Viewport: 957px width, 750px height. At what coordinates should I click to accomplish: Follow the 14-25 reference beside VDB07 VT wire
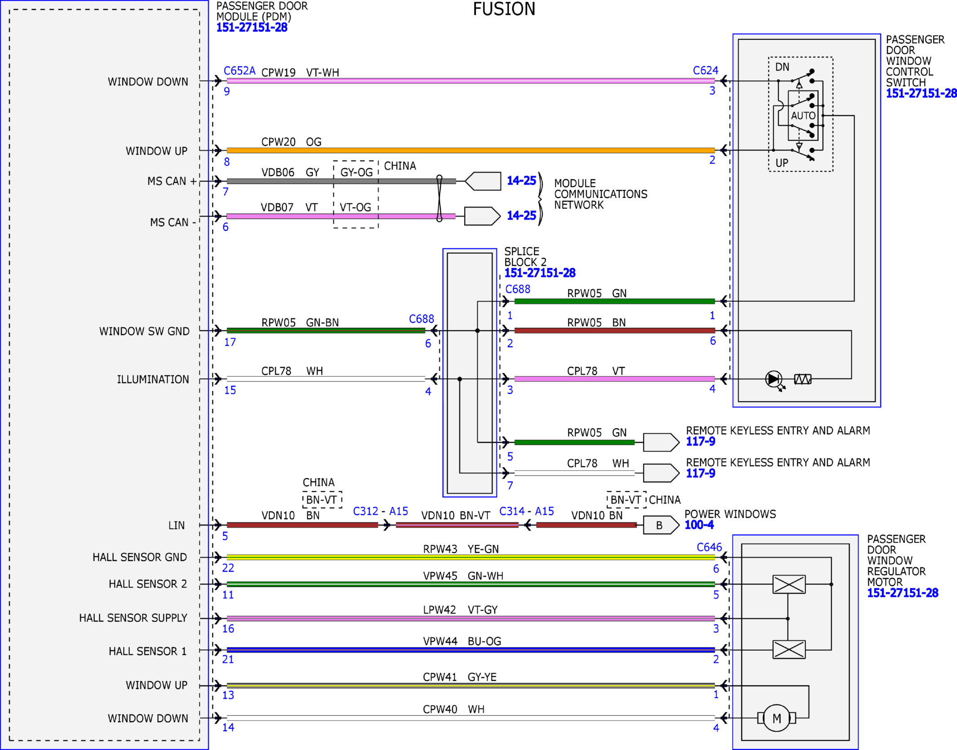click(521, 216)
